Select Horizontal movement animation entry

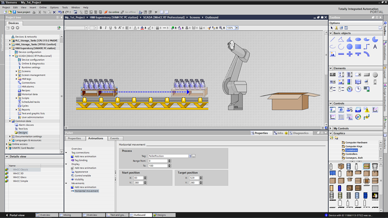point(86,191)
